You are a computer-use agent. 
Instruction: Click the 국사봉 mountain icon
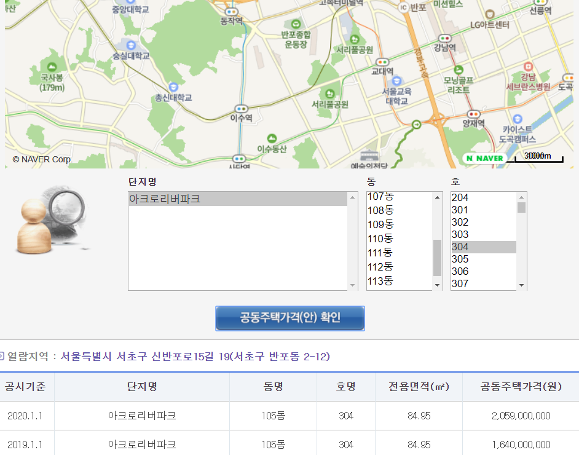tap(52, 67)
